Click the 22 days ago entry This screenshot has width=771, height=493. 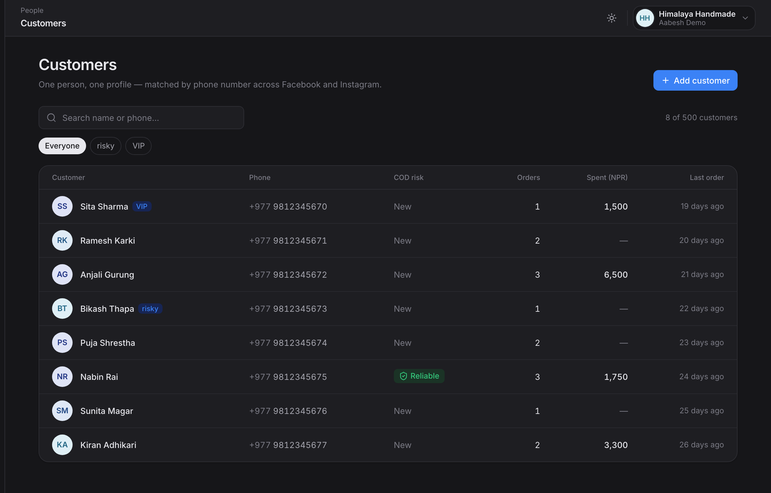pos(702,309)
